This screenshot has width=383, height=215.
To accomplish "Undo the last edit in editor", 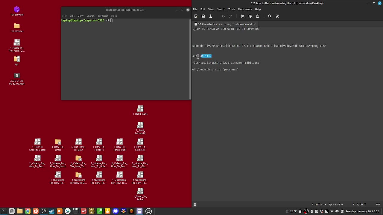I will click(223, 16).
